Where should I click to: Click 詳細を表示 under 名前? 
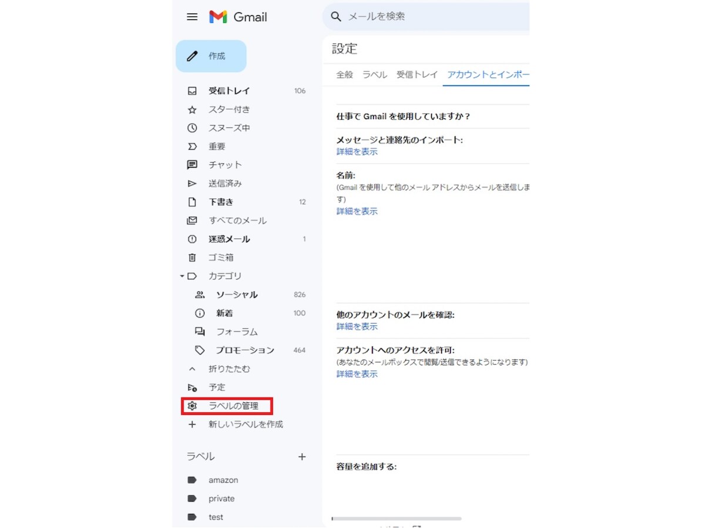pyautogui.click(x=357, y=211)
